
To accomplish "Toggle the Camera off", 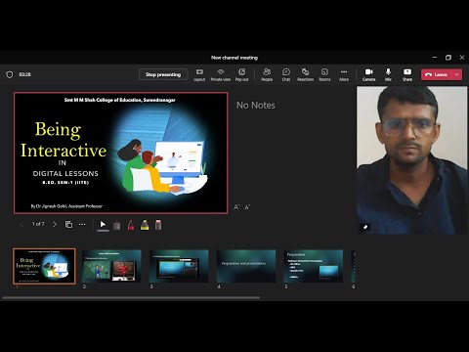I will [x=368, y=74].
